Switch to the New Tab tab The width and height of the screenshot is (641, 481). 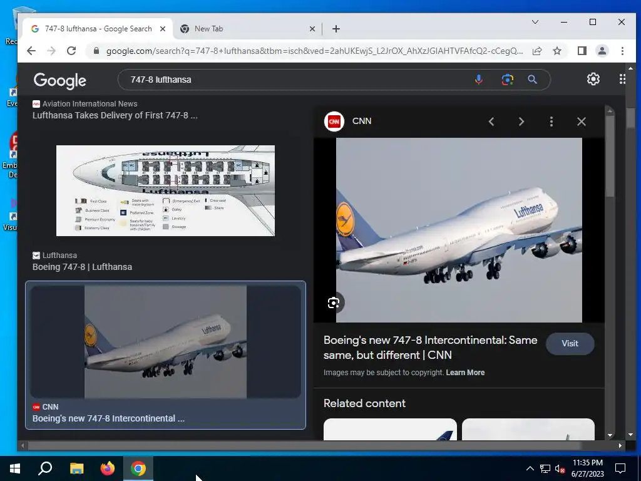[x=208, y=29]
